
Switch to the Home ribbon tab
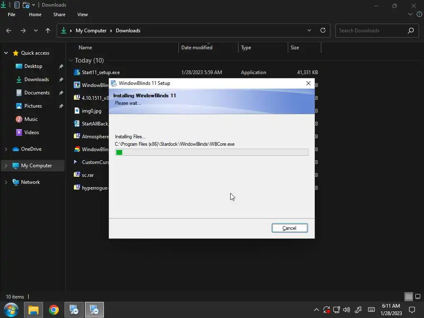[x=35, y=14]
